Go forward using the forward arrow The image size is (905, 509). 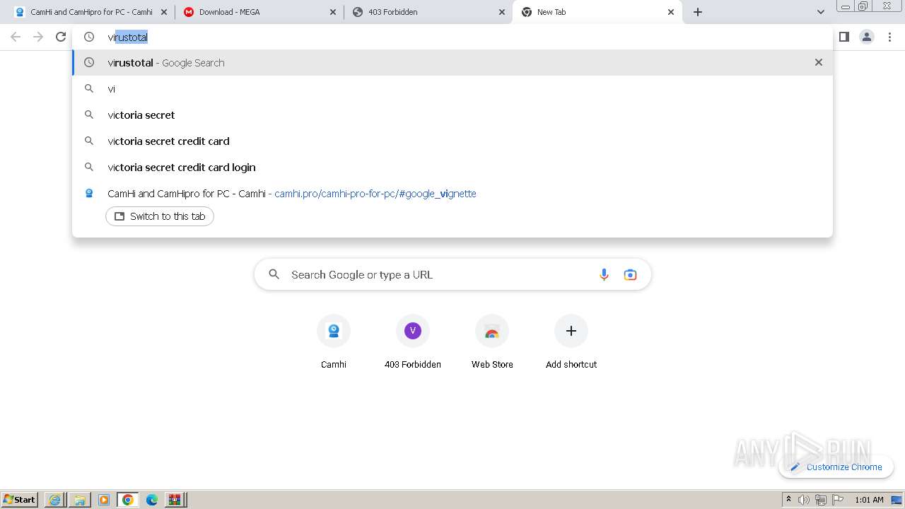[x=38, y=37]
